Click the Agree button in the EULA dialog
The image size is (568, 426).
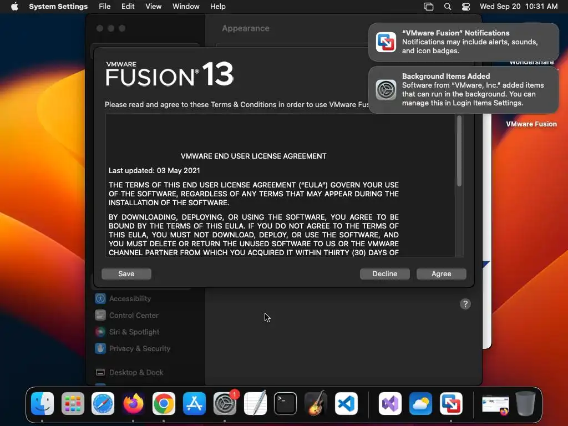pos(441,274)
